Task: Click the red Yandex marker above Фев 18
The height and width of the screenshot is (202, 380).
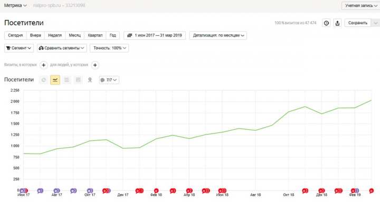Action: 156,191
